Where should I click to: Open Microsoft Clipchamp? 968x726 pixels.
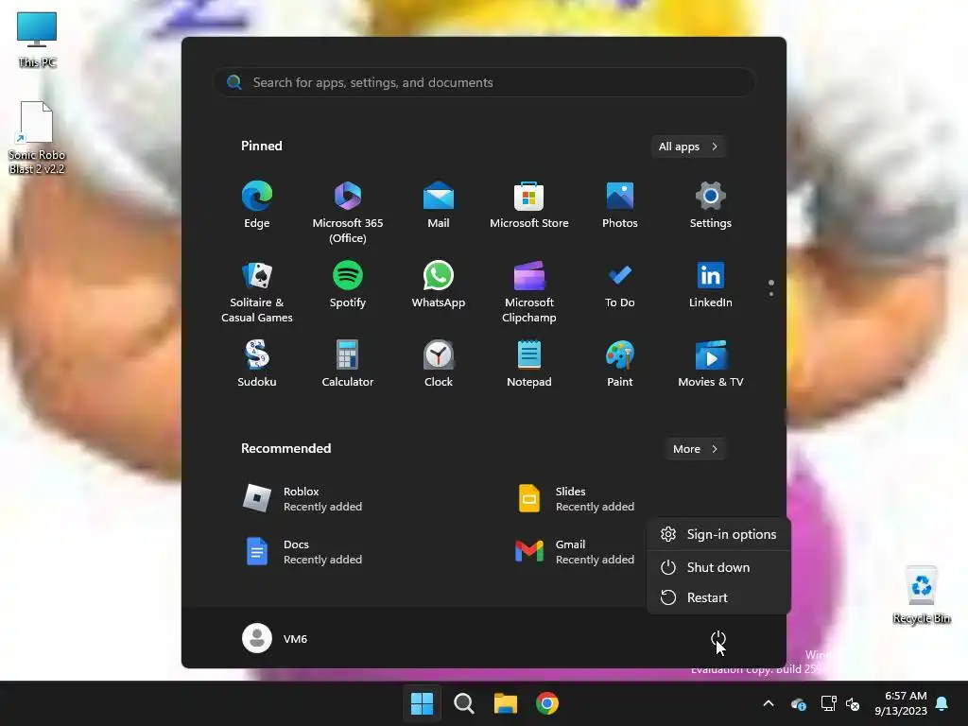pos(529,292)
